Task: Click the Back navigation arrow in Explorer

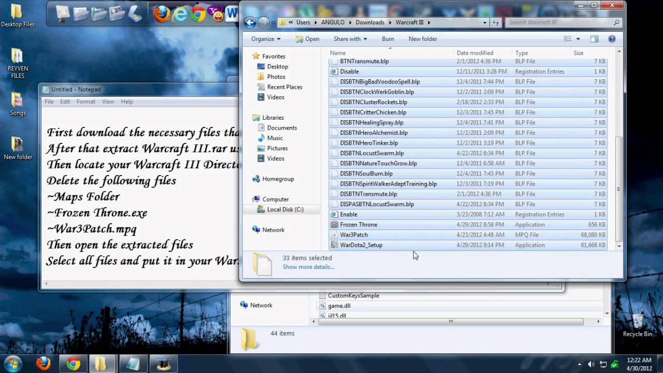Action: point(250,22)
